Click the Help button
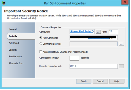Viewport: 131px width, 90px height. click(116, 81)
